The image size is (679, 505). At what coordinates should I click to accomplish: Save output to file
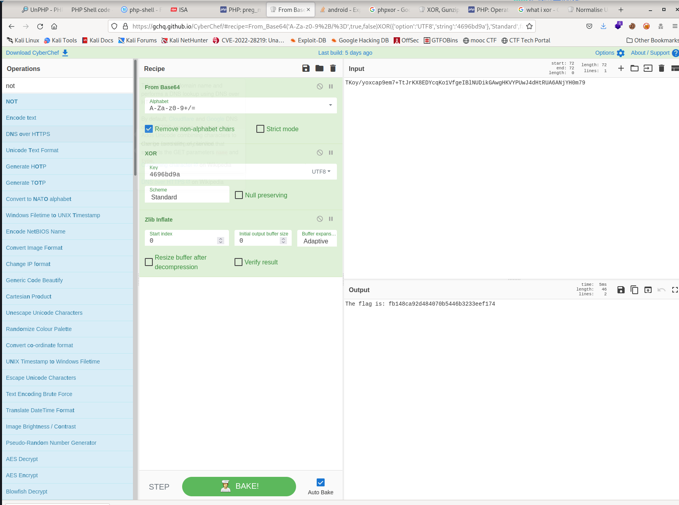tap(621, 290)
